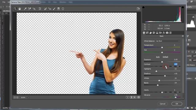
Task: Open the HSL / Grayscale panel tab
Action: point(154,33)
